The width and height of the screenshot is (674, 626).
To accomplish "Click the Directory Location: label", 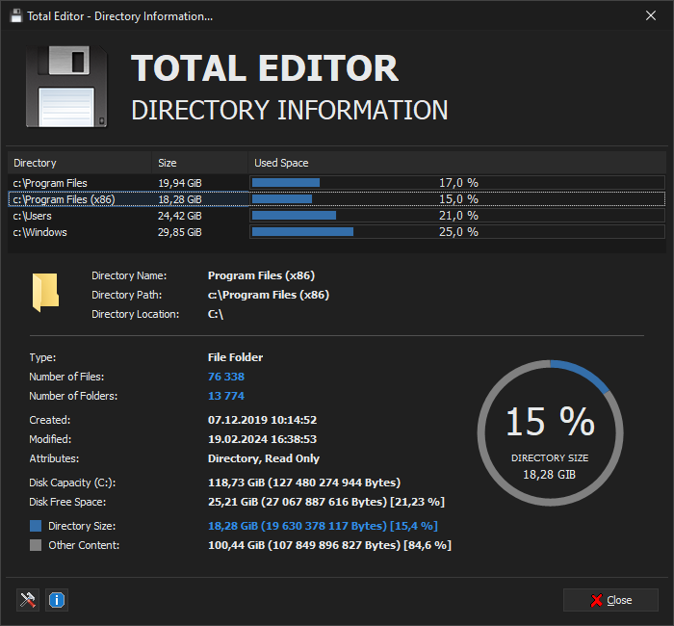I will click(136, 314).
